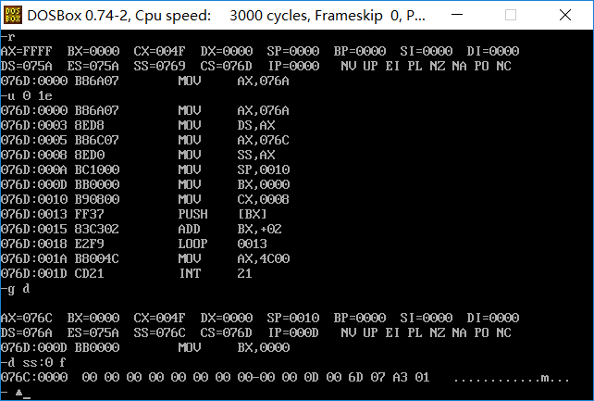Viewport: 594px width, 401px height.
Task: Click the ADD mnemonic
Action: [x=189, y=229]
